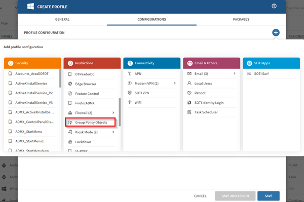Select ActiveXInstallService_V3 entry
Viewport: 304px width, 202px height.
pos(31,102)
